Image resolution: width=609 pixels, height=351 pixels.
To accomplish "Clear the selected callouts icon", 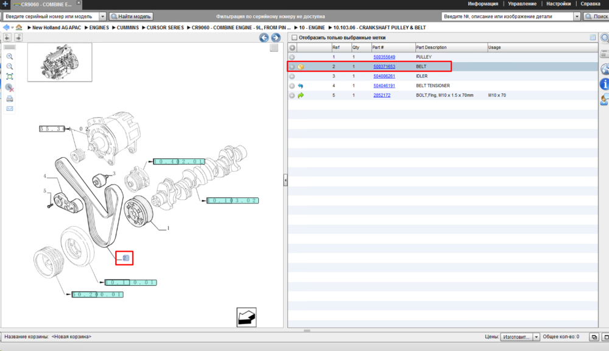I will pyautogui.click(x=10, y=88).
